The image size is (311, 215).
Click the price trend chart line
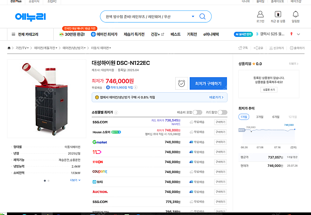[x=268, y=131]
